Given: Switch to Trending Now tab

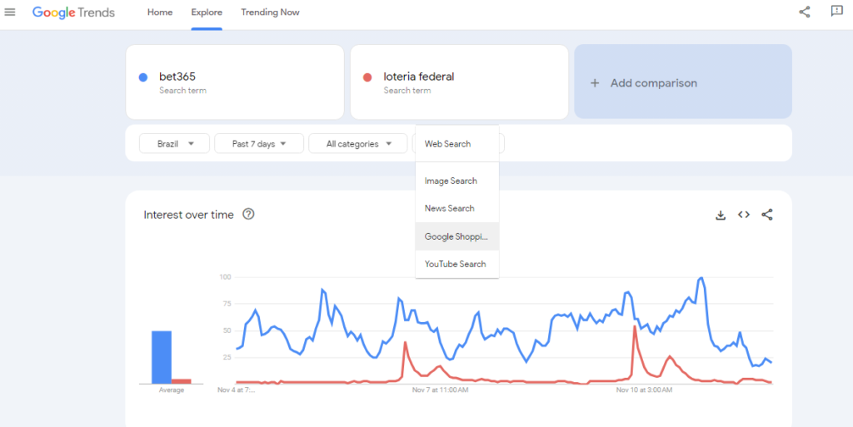Looking at the screenshot, I should click(x=271, y=12).
